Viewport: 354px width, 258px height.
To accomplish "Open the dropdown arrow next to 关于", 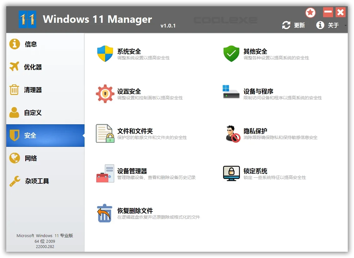I will (345, 26).
